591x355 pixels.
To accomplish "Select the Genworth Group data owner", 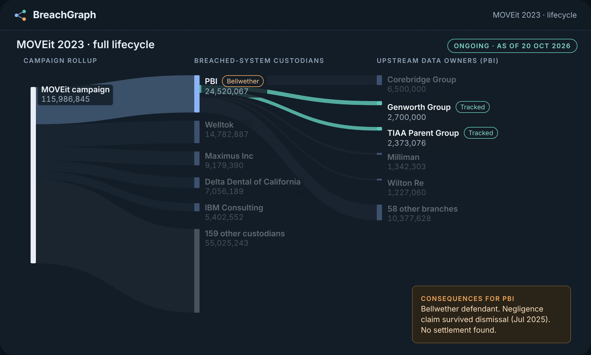I will point(419,107).
